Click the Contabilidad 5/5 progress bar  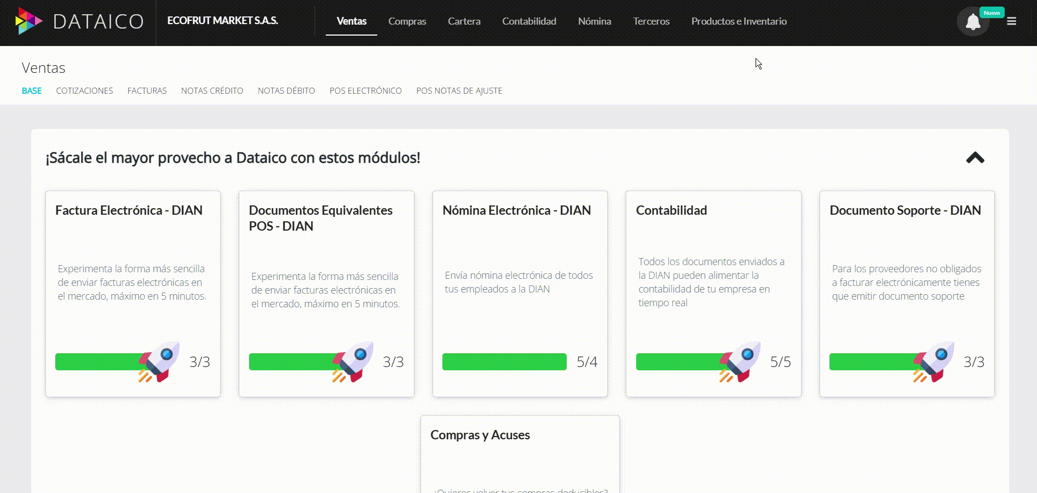tap(679, 362)
